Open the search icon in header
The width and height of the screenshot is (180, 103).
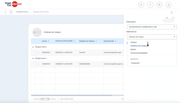[141, 5]
